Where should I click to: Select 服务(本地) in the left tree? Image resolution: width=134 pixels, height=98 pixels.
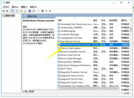9,16
